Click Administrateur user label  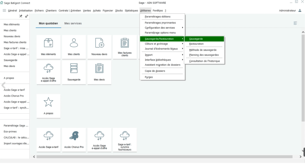287,10
